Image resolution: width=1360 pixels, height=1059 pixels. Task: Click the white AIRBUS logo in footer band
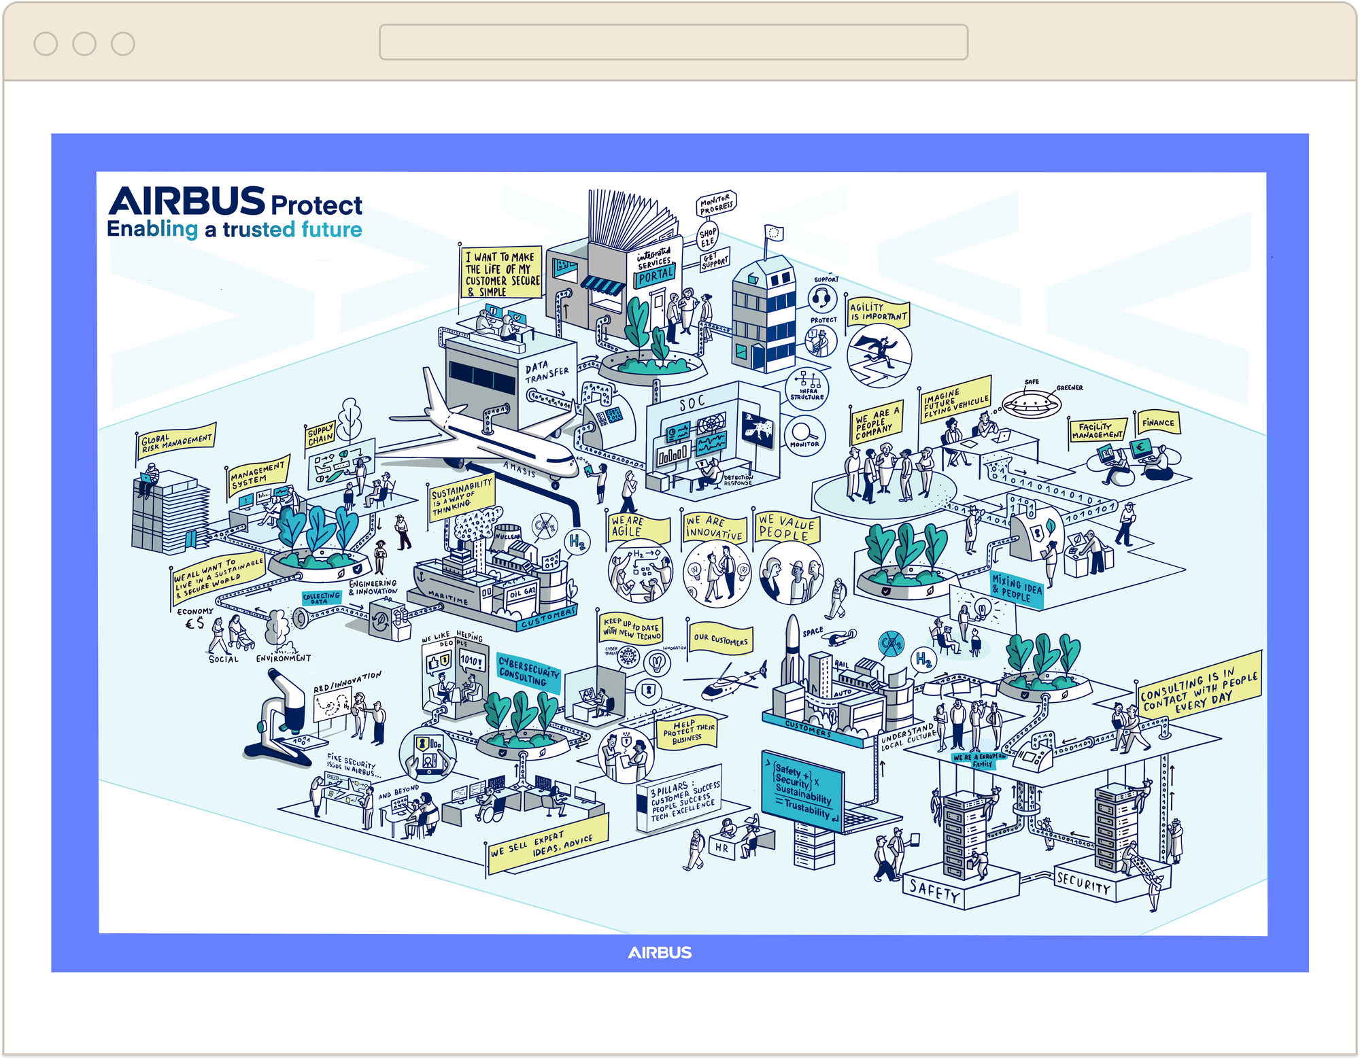click(x=660, y=952)
